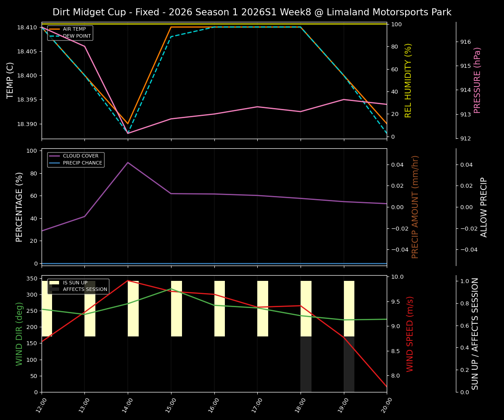Screen dimensions: 504x420
Task: Click the 14:00 time tick label
Action: pyautogui.click(x=126, y=405)
